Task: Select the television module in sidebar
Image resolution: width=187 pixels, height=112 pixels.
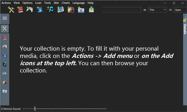Action: point(5,82)
